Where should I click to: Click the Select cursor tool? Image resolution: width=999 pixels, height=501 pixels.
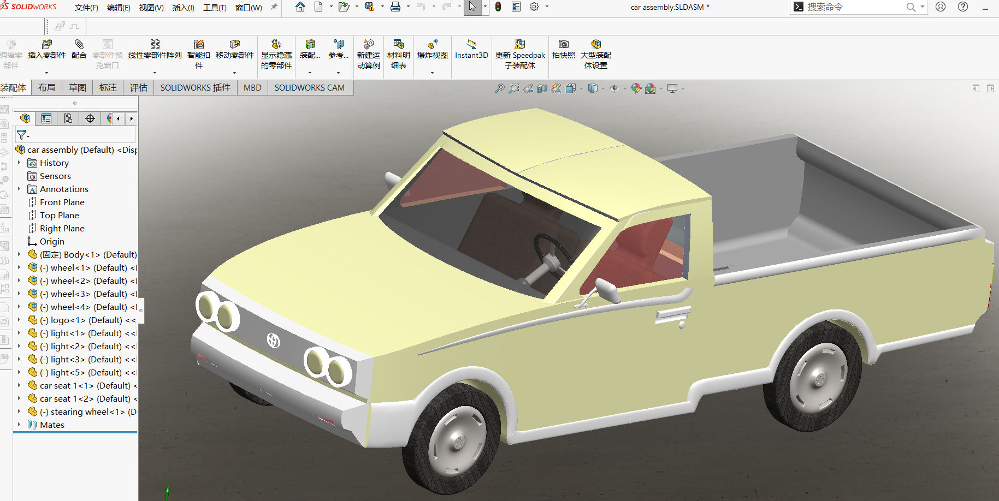pyautogui.click(x=472, y=7)
